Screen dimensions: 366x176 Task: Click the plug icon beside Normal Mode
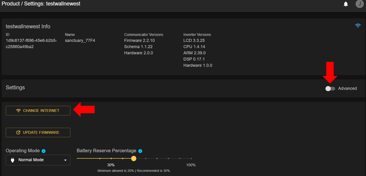[x=13, y=160]
